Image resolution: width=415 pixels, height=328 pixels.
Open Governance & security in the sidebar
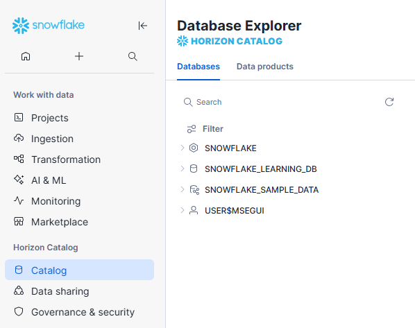[x=79, y=312]
